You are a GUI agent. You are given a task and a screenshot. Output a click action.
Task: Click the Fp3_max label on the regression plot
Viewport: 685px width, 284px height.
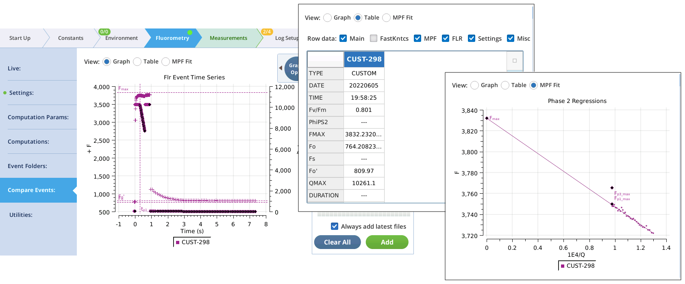pos(622,194)
